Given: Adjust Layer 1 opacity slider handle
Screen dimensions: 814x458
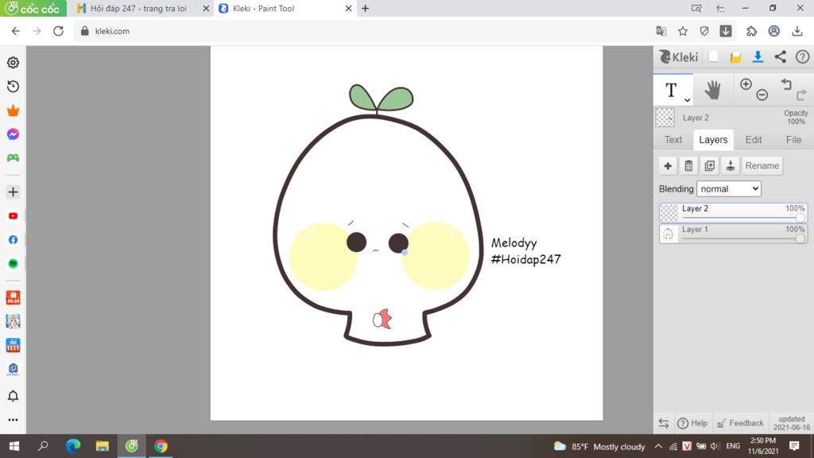Looking at the screenshot, I should pyautogui.click(x=800, y=239).
